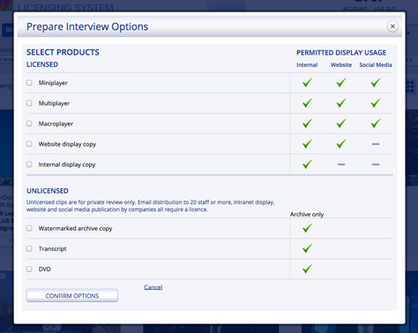Tick Watermarked archive copy checkbox
Screen dimensions: 418x333
pos(29,228)
